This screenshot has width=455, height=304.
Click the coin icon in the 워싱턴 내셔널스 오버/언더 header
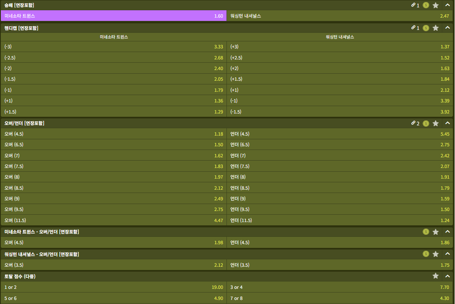[426, 254]
